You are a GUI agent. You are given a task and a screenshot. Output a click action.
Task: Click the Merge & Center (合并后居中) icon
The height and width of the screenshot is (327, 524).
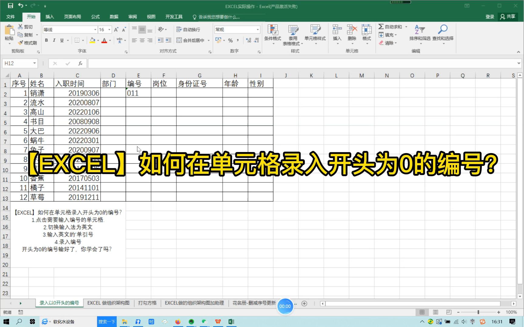(190, 40)
